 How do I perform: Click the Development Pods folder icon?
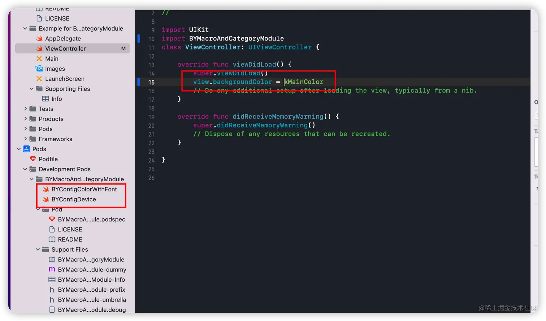pos(33,169)
